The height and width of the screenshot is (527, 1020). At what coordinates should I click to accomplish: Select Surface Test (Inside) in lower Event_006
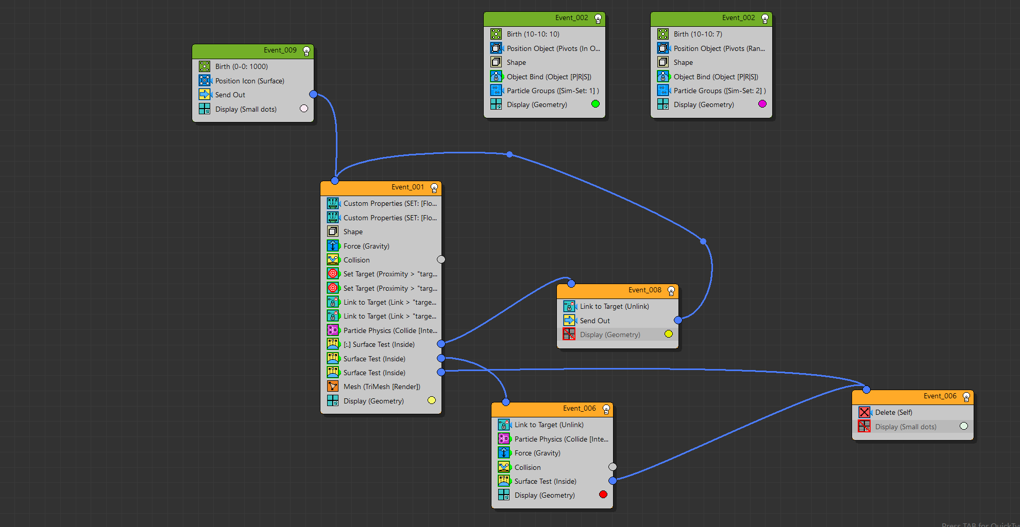click(x=545, y=481)
